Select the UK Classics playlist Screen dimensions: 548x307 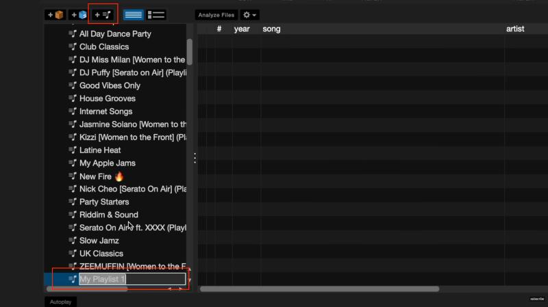click(x=101, y=253)
